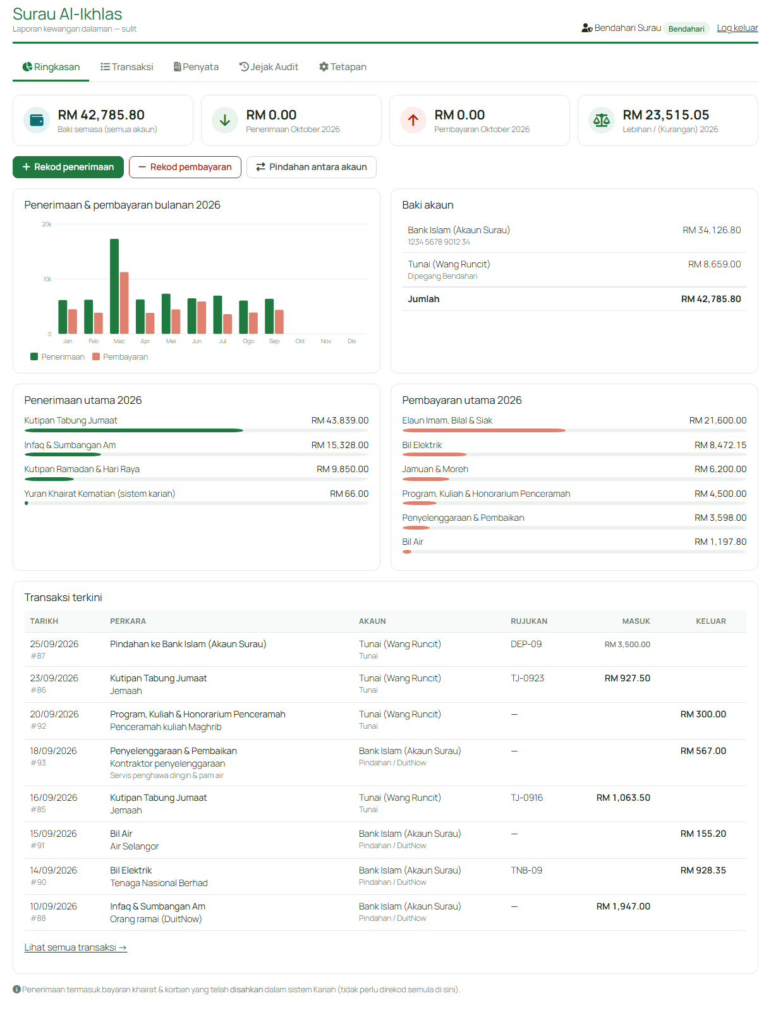This screenshot has height=1010, width=771.
Task: Click Penyelenggaraan & Pembaikan in Pembayaran utama
Action: tap(574, 520)
